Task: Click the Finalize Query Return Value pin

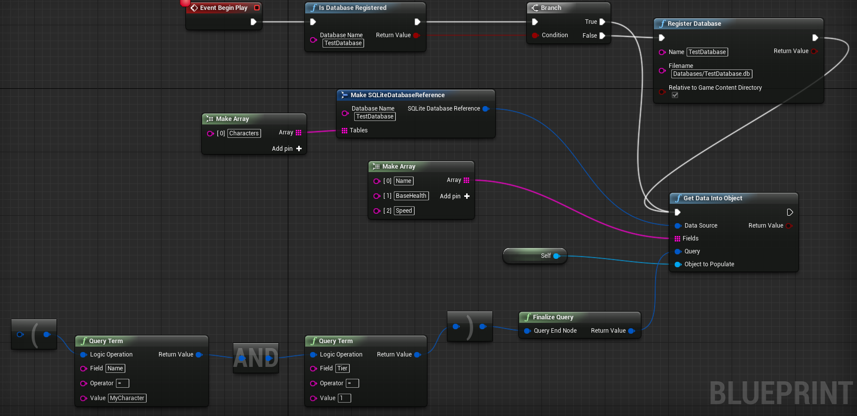Action: pyautogui.click(x=632, y=331)
